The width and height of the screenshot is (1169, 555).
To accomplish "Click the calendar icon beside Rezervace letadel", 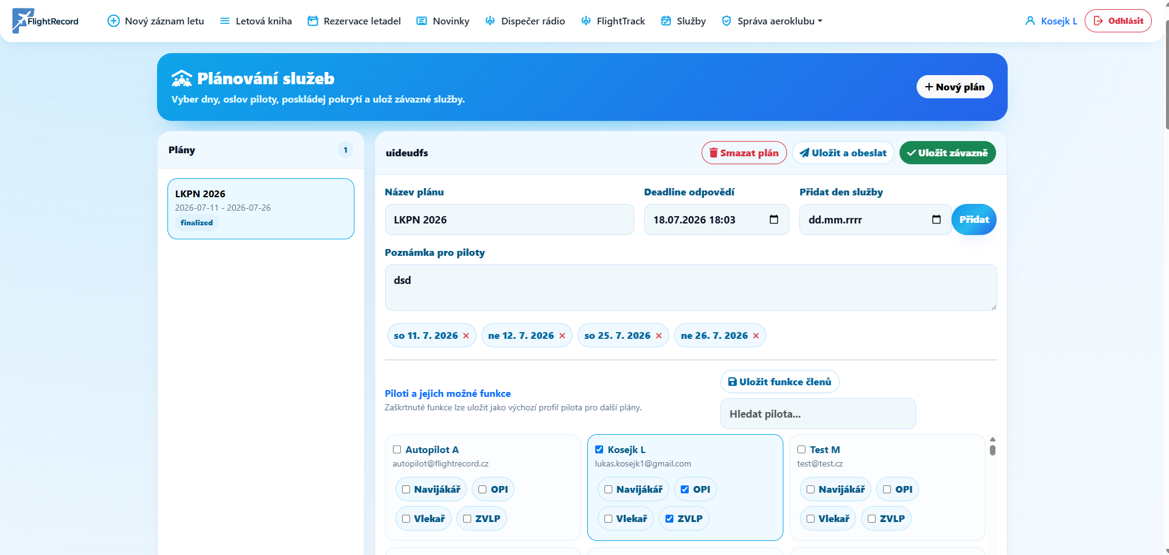I will click(x=313, y=21).
